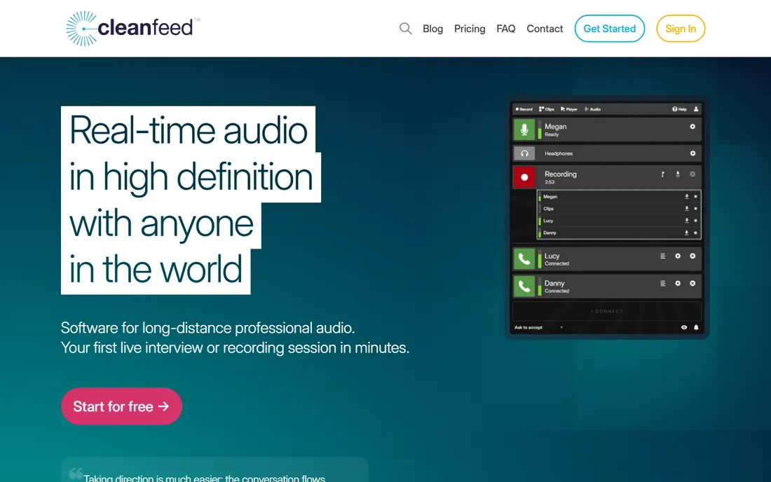
Task: Open Danny's notes list icon
Action: (663, 284)
